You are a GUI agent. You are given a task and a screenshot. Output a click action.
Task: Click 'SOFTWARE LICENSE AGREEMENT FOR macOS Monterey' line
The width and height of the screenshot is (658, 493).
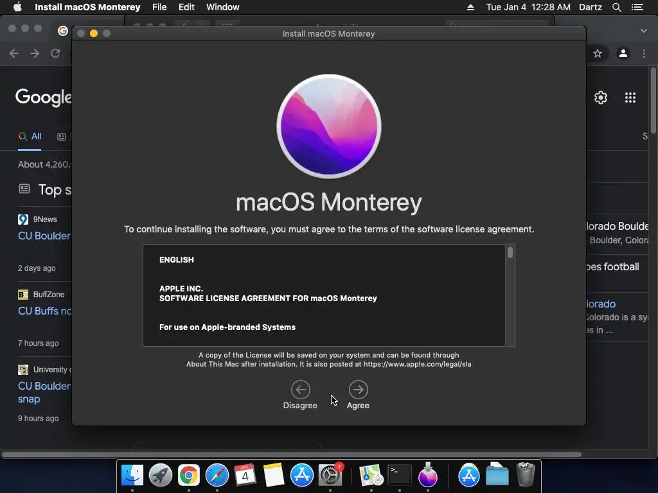tap(268, 298)
